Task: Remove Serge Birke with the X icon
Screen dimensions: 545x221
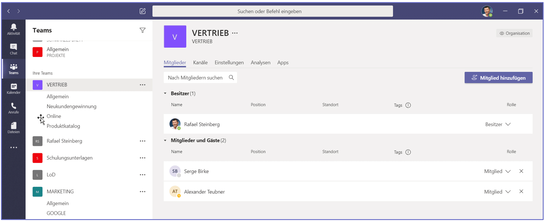Action: pyautogui.click(x=521, y=171)
